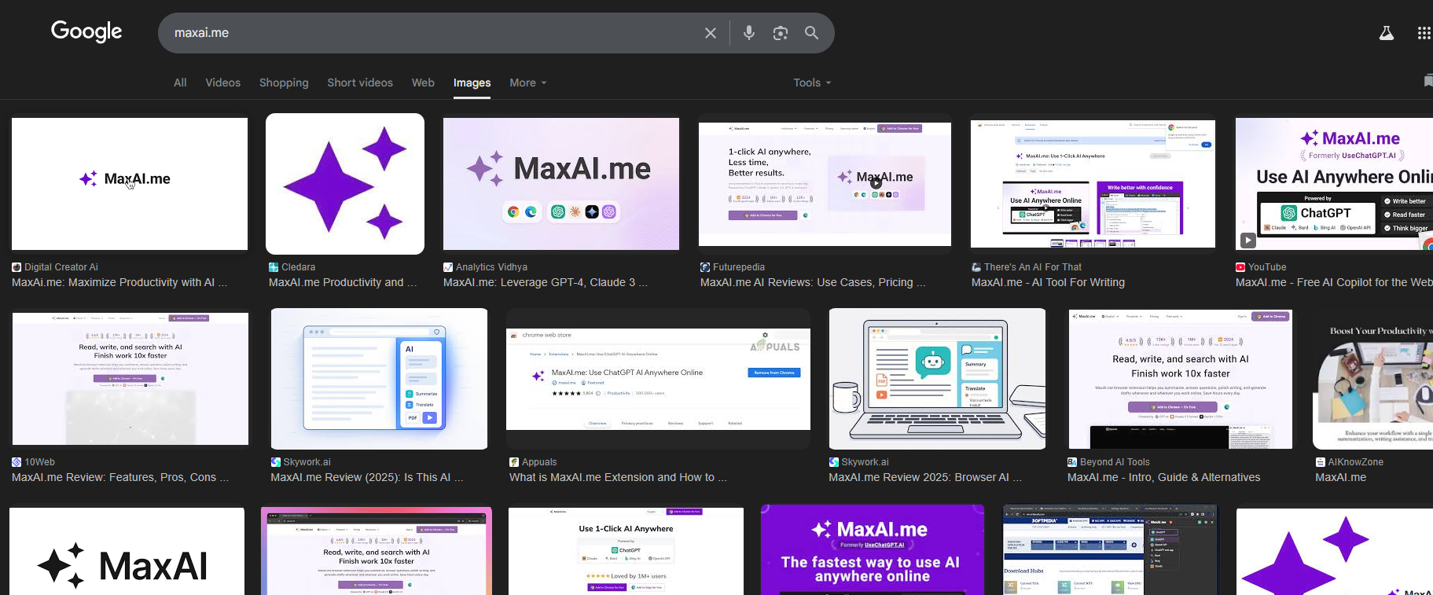This screenshot has height=595, width=1433.
Task: Click the Futurepedia favicon
Action: (705, 267)
